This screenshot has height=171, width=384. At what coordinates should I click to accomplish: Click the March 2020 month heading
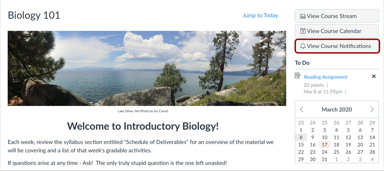click(337, 110)
